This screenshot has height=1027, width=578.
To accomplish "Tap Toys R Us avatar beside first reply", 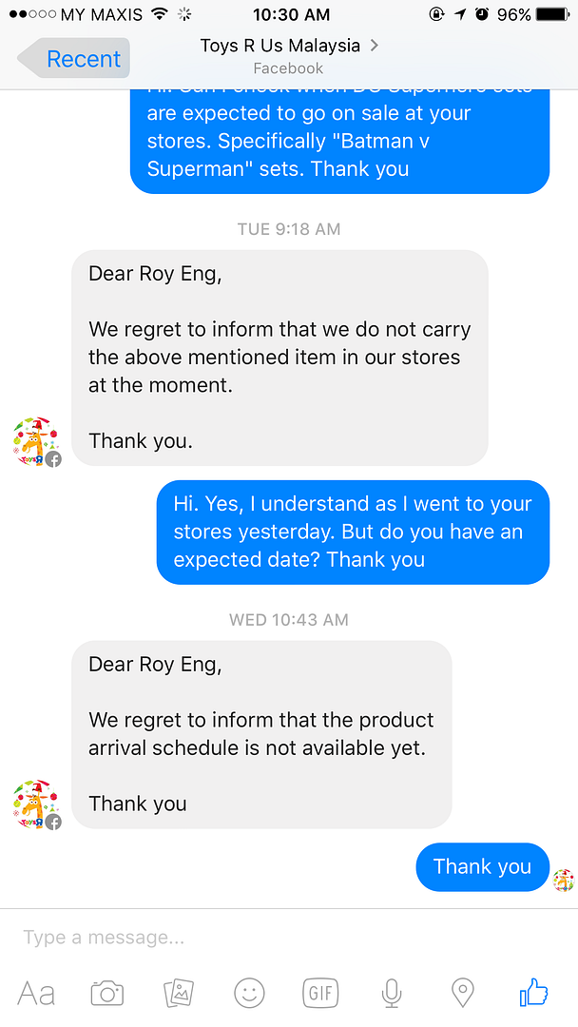I will coord(37,441).
